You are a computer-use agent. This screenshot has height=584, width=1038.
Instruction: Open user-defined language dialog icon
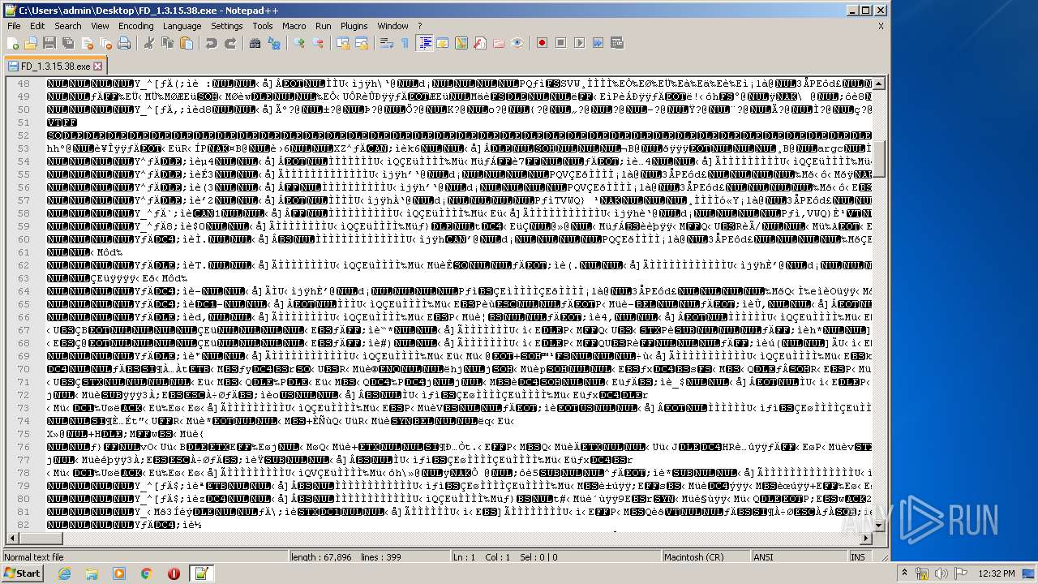442,43
